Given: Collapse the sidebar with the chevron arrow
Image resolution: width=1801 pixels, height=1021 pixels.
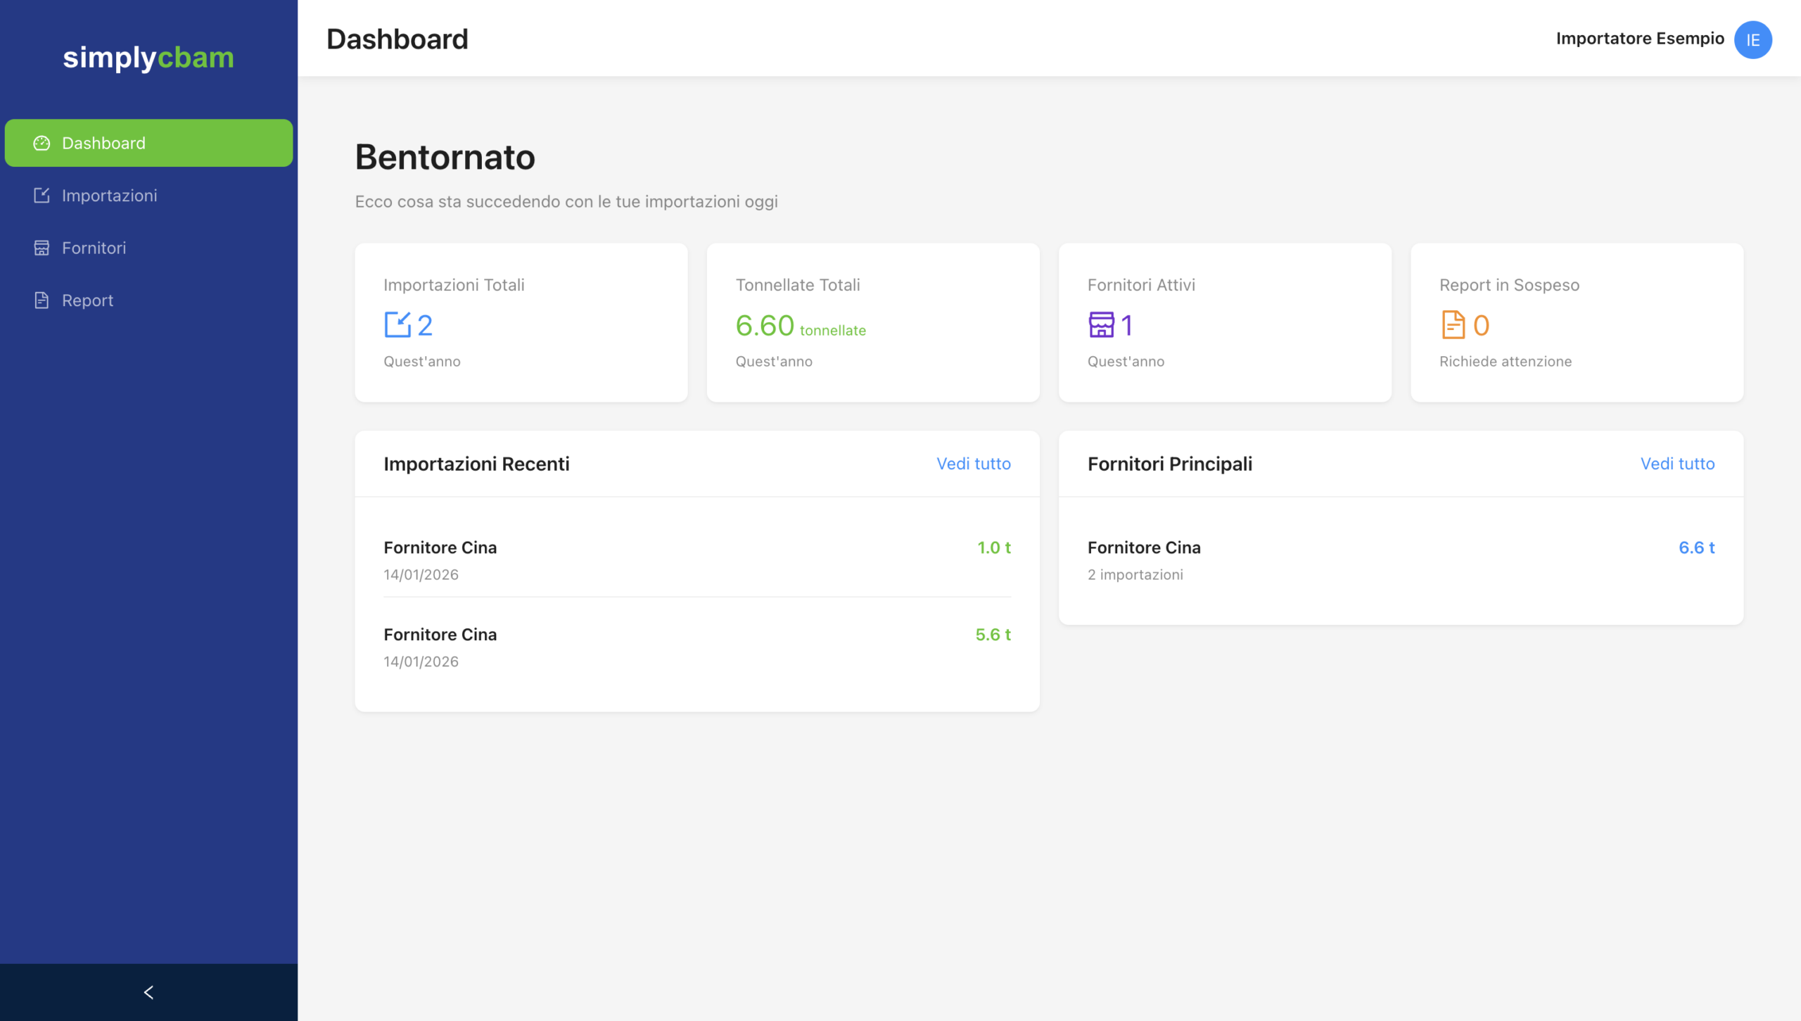Looking at the screenshot, I should point(148,992).
